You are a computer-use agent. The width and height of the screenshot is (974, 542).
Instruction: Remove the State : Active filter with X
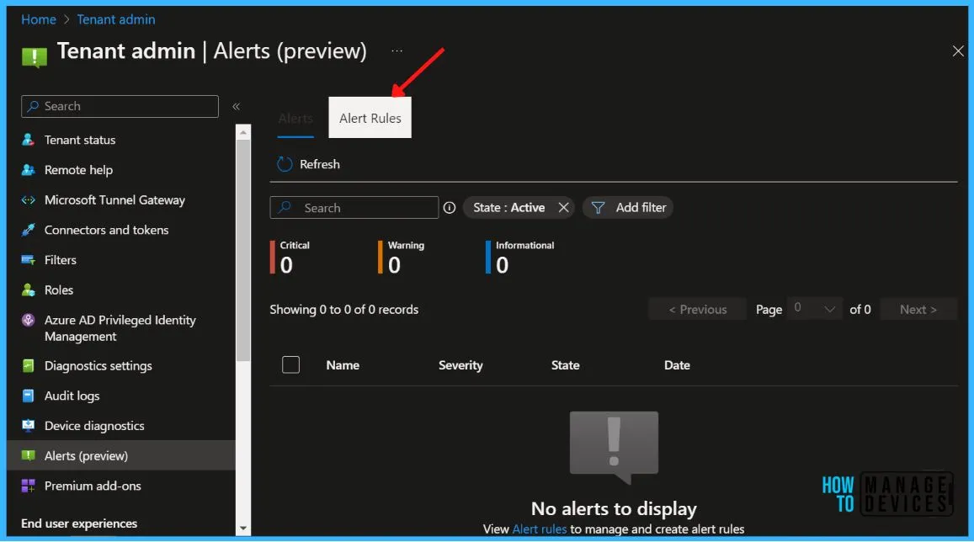coord(563,207)
